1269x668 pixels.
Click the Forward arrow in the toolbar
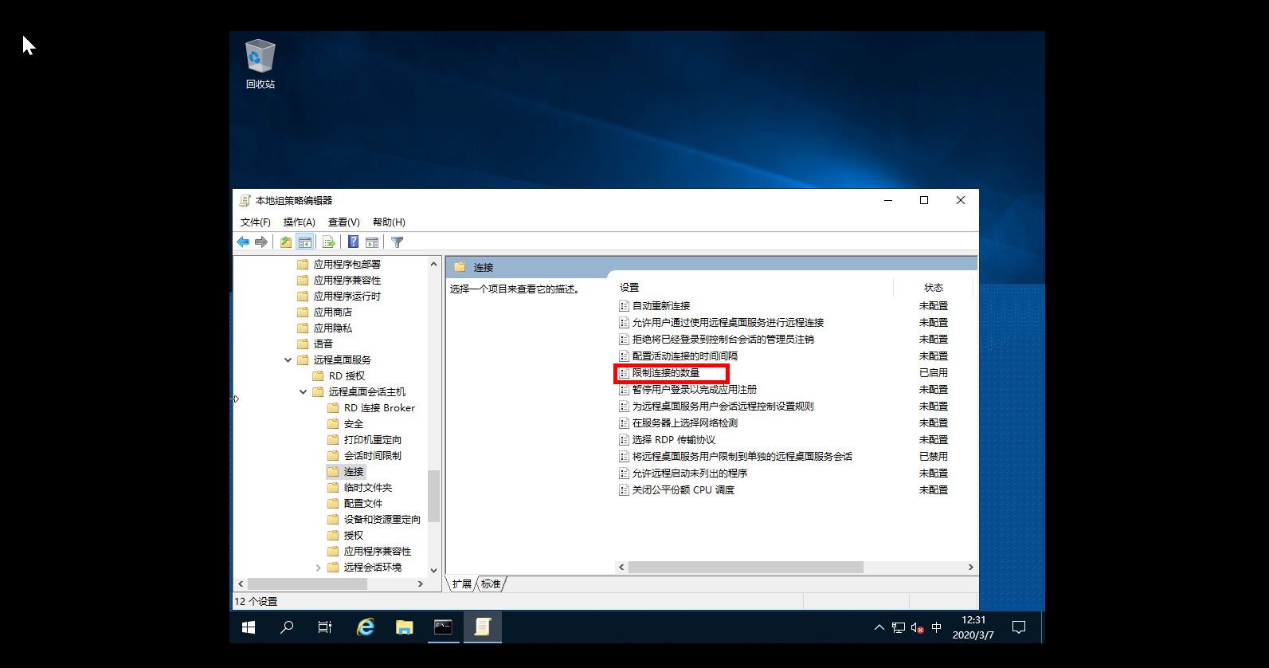pos(260,242)
